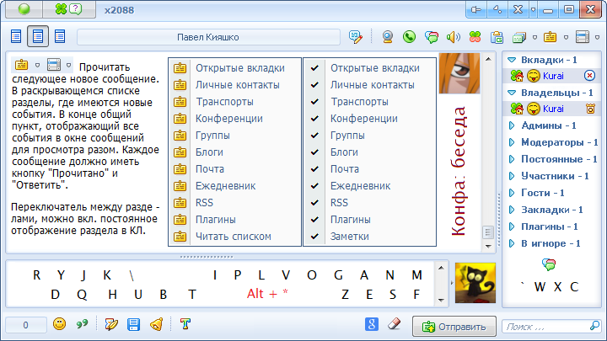Toggle the checkmark next to Заметки
The image size is (607, 341).
[314, 237]
